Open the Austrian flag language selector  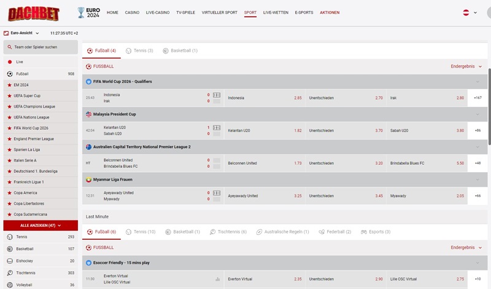470,12
